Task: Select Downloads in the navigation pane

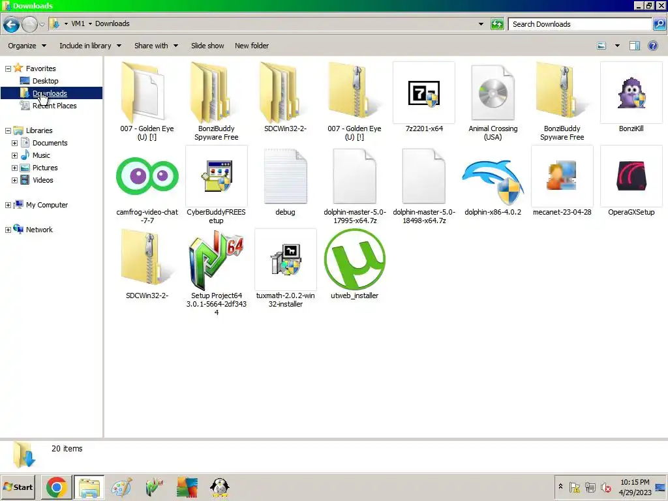Action: tap(51, 93)
